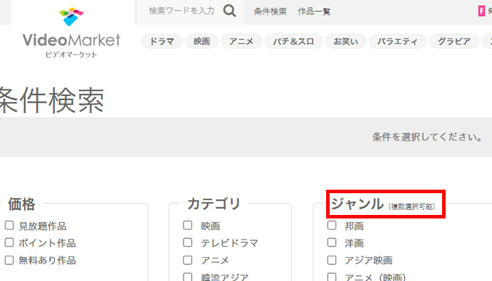Select the アジア映画 genre checkbox
The width and height of the screenshot is (492, 281).
pos(332,260)
